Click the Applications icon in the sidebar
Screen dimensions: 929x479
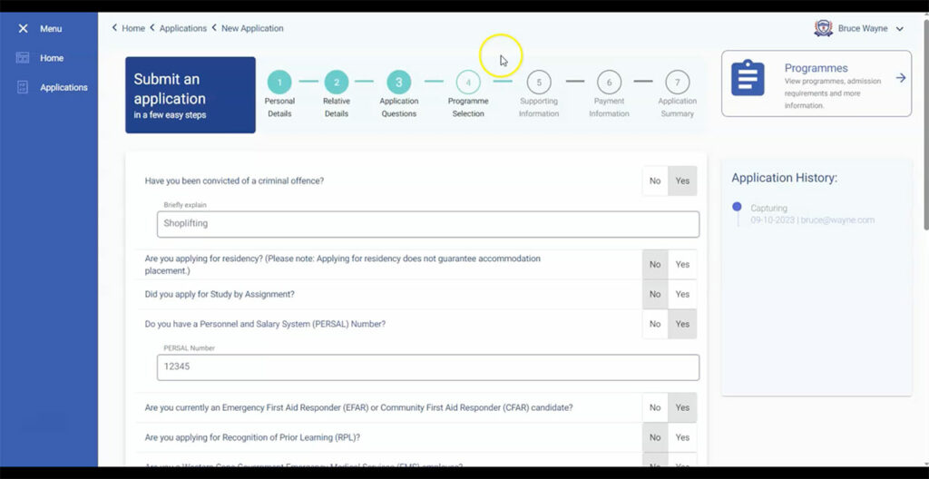(x=23, y=88)
